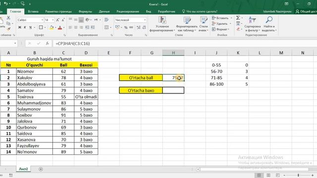Click the Undo arrow in quick access
Image resolution: width=317 pixels, height=178 pixels.
(6, 4)
